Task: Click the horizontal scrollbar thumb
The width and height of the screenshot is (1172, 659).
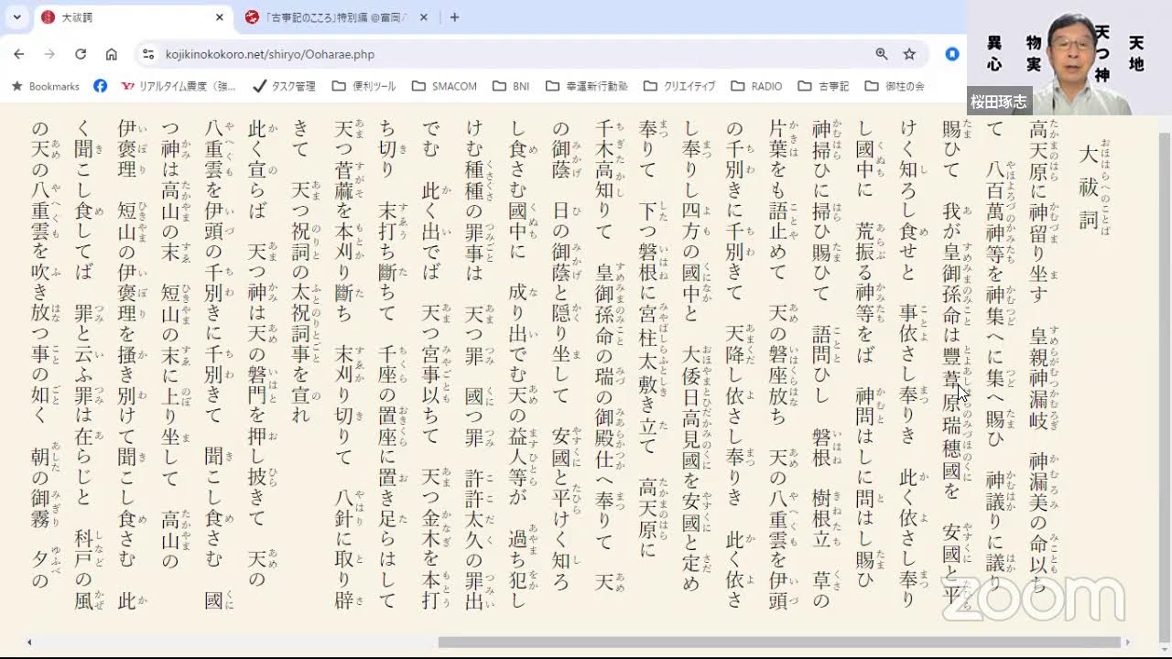Action: 779,642
